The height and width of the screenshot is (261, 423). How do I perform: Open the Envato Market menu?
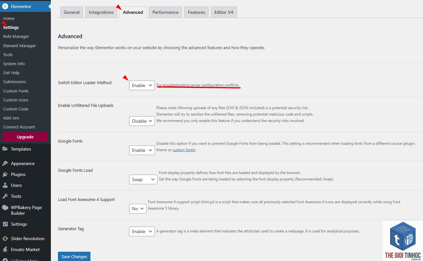[25, 249]
